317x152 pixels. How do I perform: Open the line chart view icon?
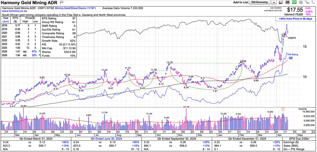(281, 2)
